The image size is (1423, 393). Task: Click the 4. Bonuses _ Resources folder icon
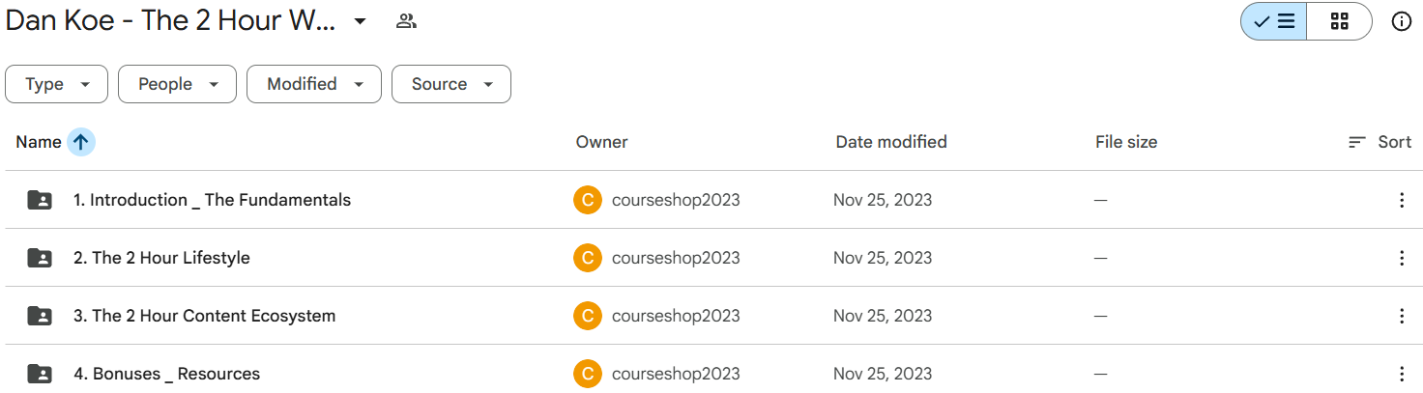pos(40,374)
